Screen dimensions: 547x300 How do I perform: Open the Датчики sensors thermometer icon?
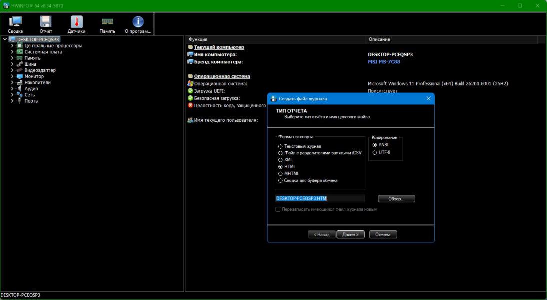(76, 24)
